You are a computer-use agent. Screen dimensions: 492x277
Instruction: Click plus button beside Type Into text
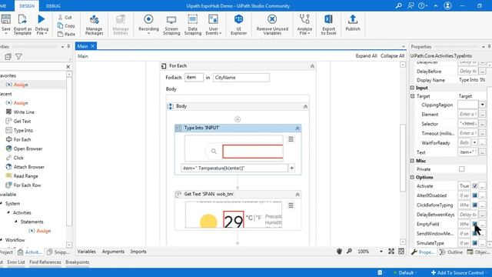(292, 168)
